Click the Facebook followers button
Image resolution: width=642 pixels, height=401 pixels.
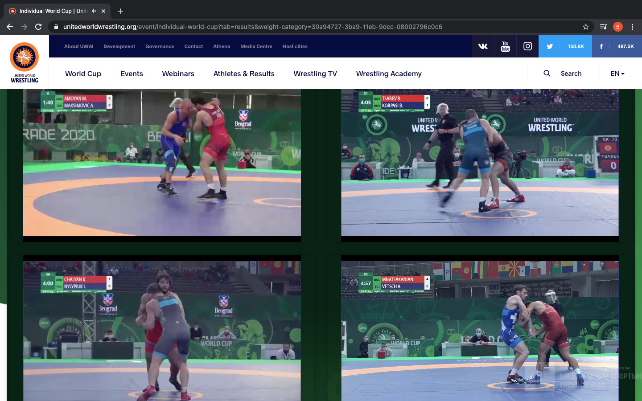tap(617, 46)
